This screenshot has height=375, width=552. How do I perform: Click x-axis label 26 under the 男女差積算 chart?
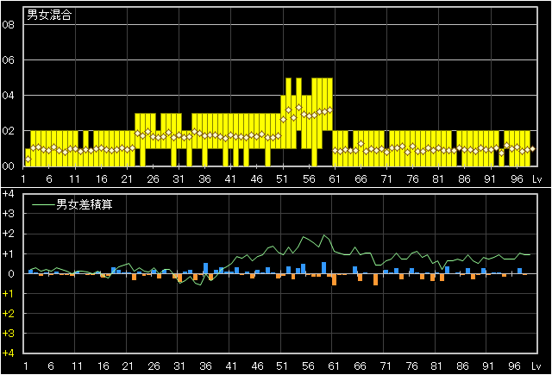coord(154,366)
